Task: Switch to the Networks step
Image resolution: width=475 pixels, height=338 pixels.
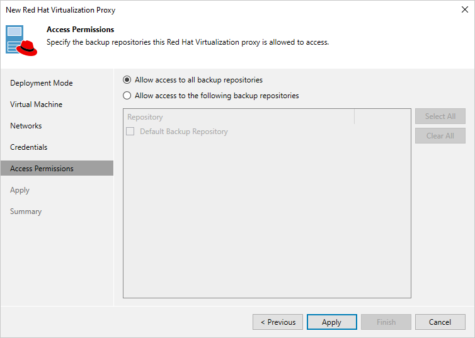Action: (x=26, y=126)
